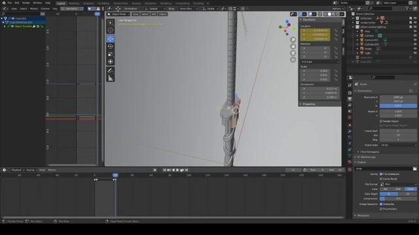Image resolution: width=419 pixels, height=235 pixels.
Task: Select the Transform tool in viewport toolbar
Action: click(x=111, y=62)
